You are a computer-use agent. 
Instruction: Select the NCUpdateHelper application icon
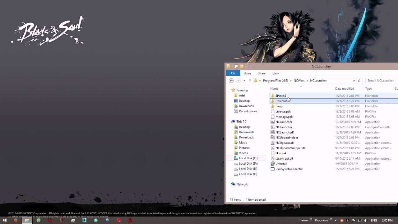pyautogui.click(x=273, y=138)
